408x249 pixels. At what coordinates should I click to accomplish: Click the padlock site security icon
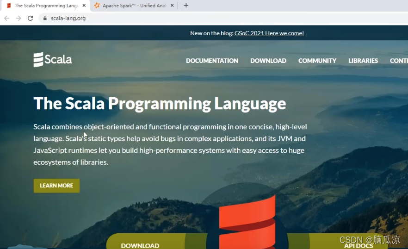pyautogui.click(x=45, y=18)
